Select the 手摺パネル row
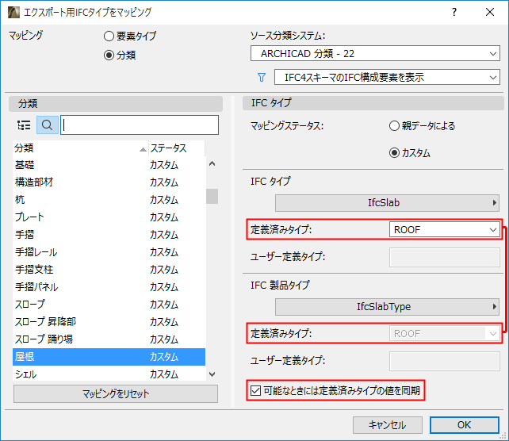The image size is (509, 441). coord(109,287)
